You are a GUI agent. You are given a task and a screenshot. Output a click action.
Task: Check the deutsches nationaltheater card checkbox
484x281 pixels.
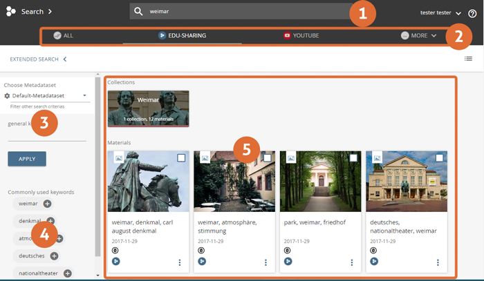click(x=439, y=158)
